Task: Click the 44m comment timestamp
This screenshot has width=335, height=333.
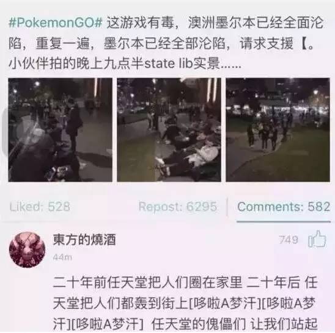Action: click(62, 257)
